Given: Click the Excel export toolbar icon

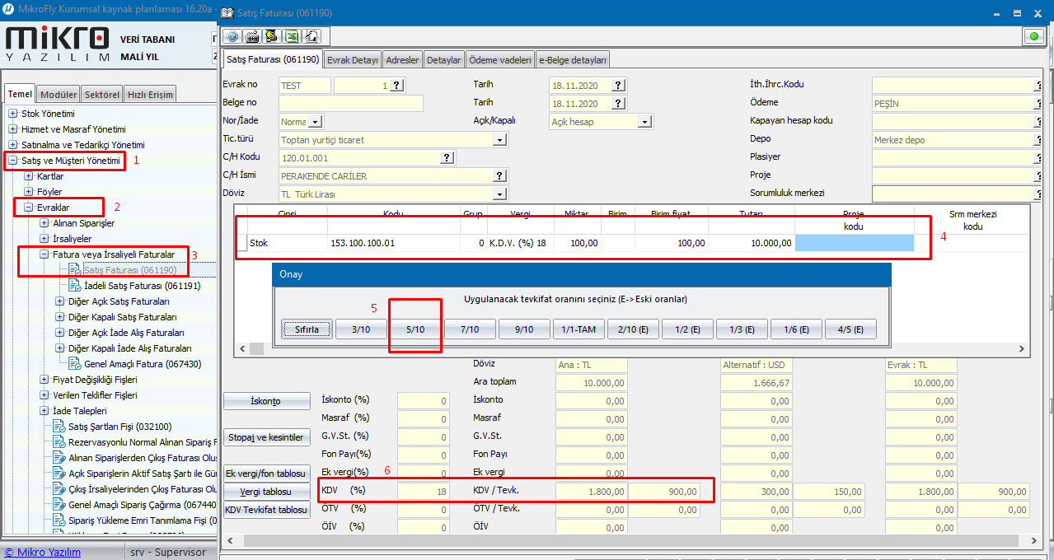Looking at the screenshot, I should point(291,36).
